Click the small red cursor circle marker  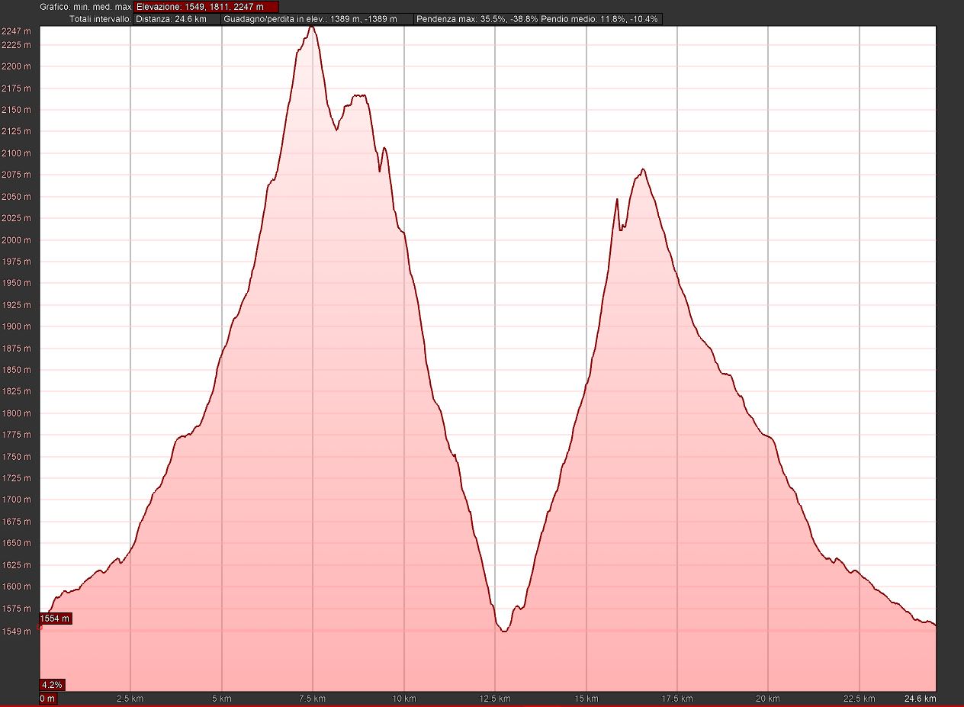pos(40,627)
